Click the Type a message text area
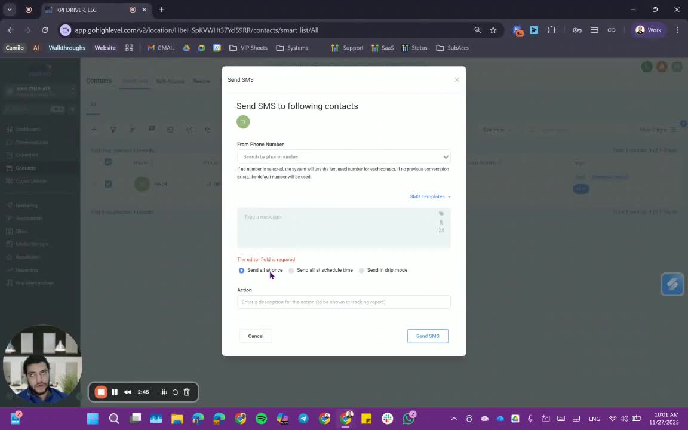688x430 pixels. point(343,228)
